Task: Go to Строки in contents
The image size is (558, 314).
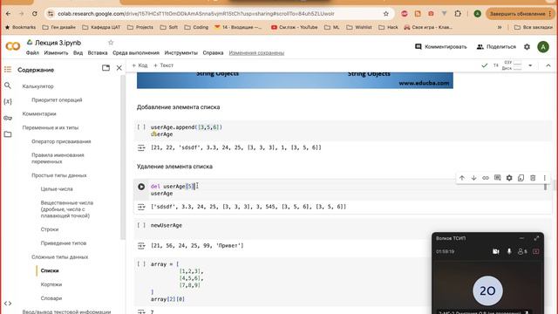Action: (50, 229)
